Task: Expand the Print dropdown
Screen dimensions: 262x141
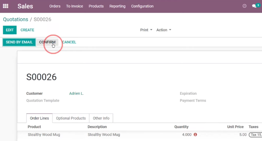Action: (x=146, y=30)
